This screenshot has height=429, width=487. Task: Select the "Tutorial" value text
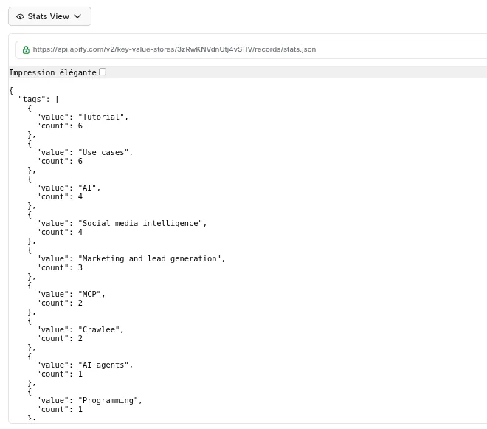101,117
